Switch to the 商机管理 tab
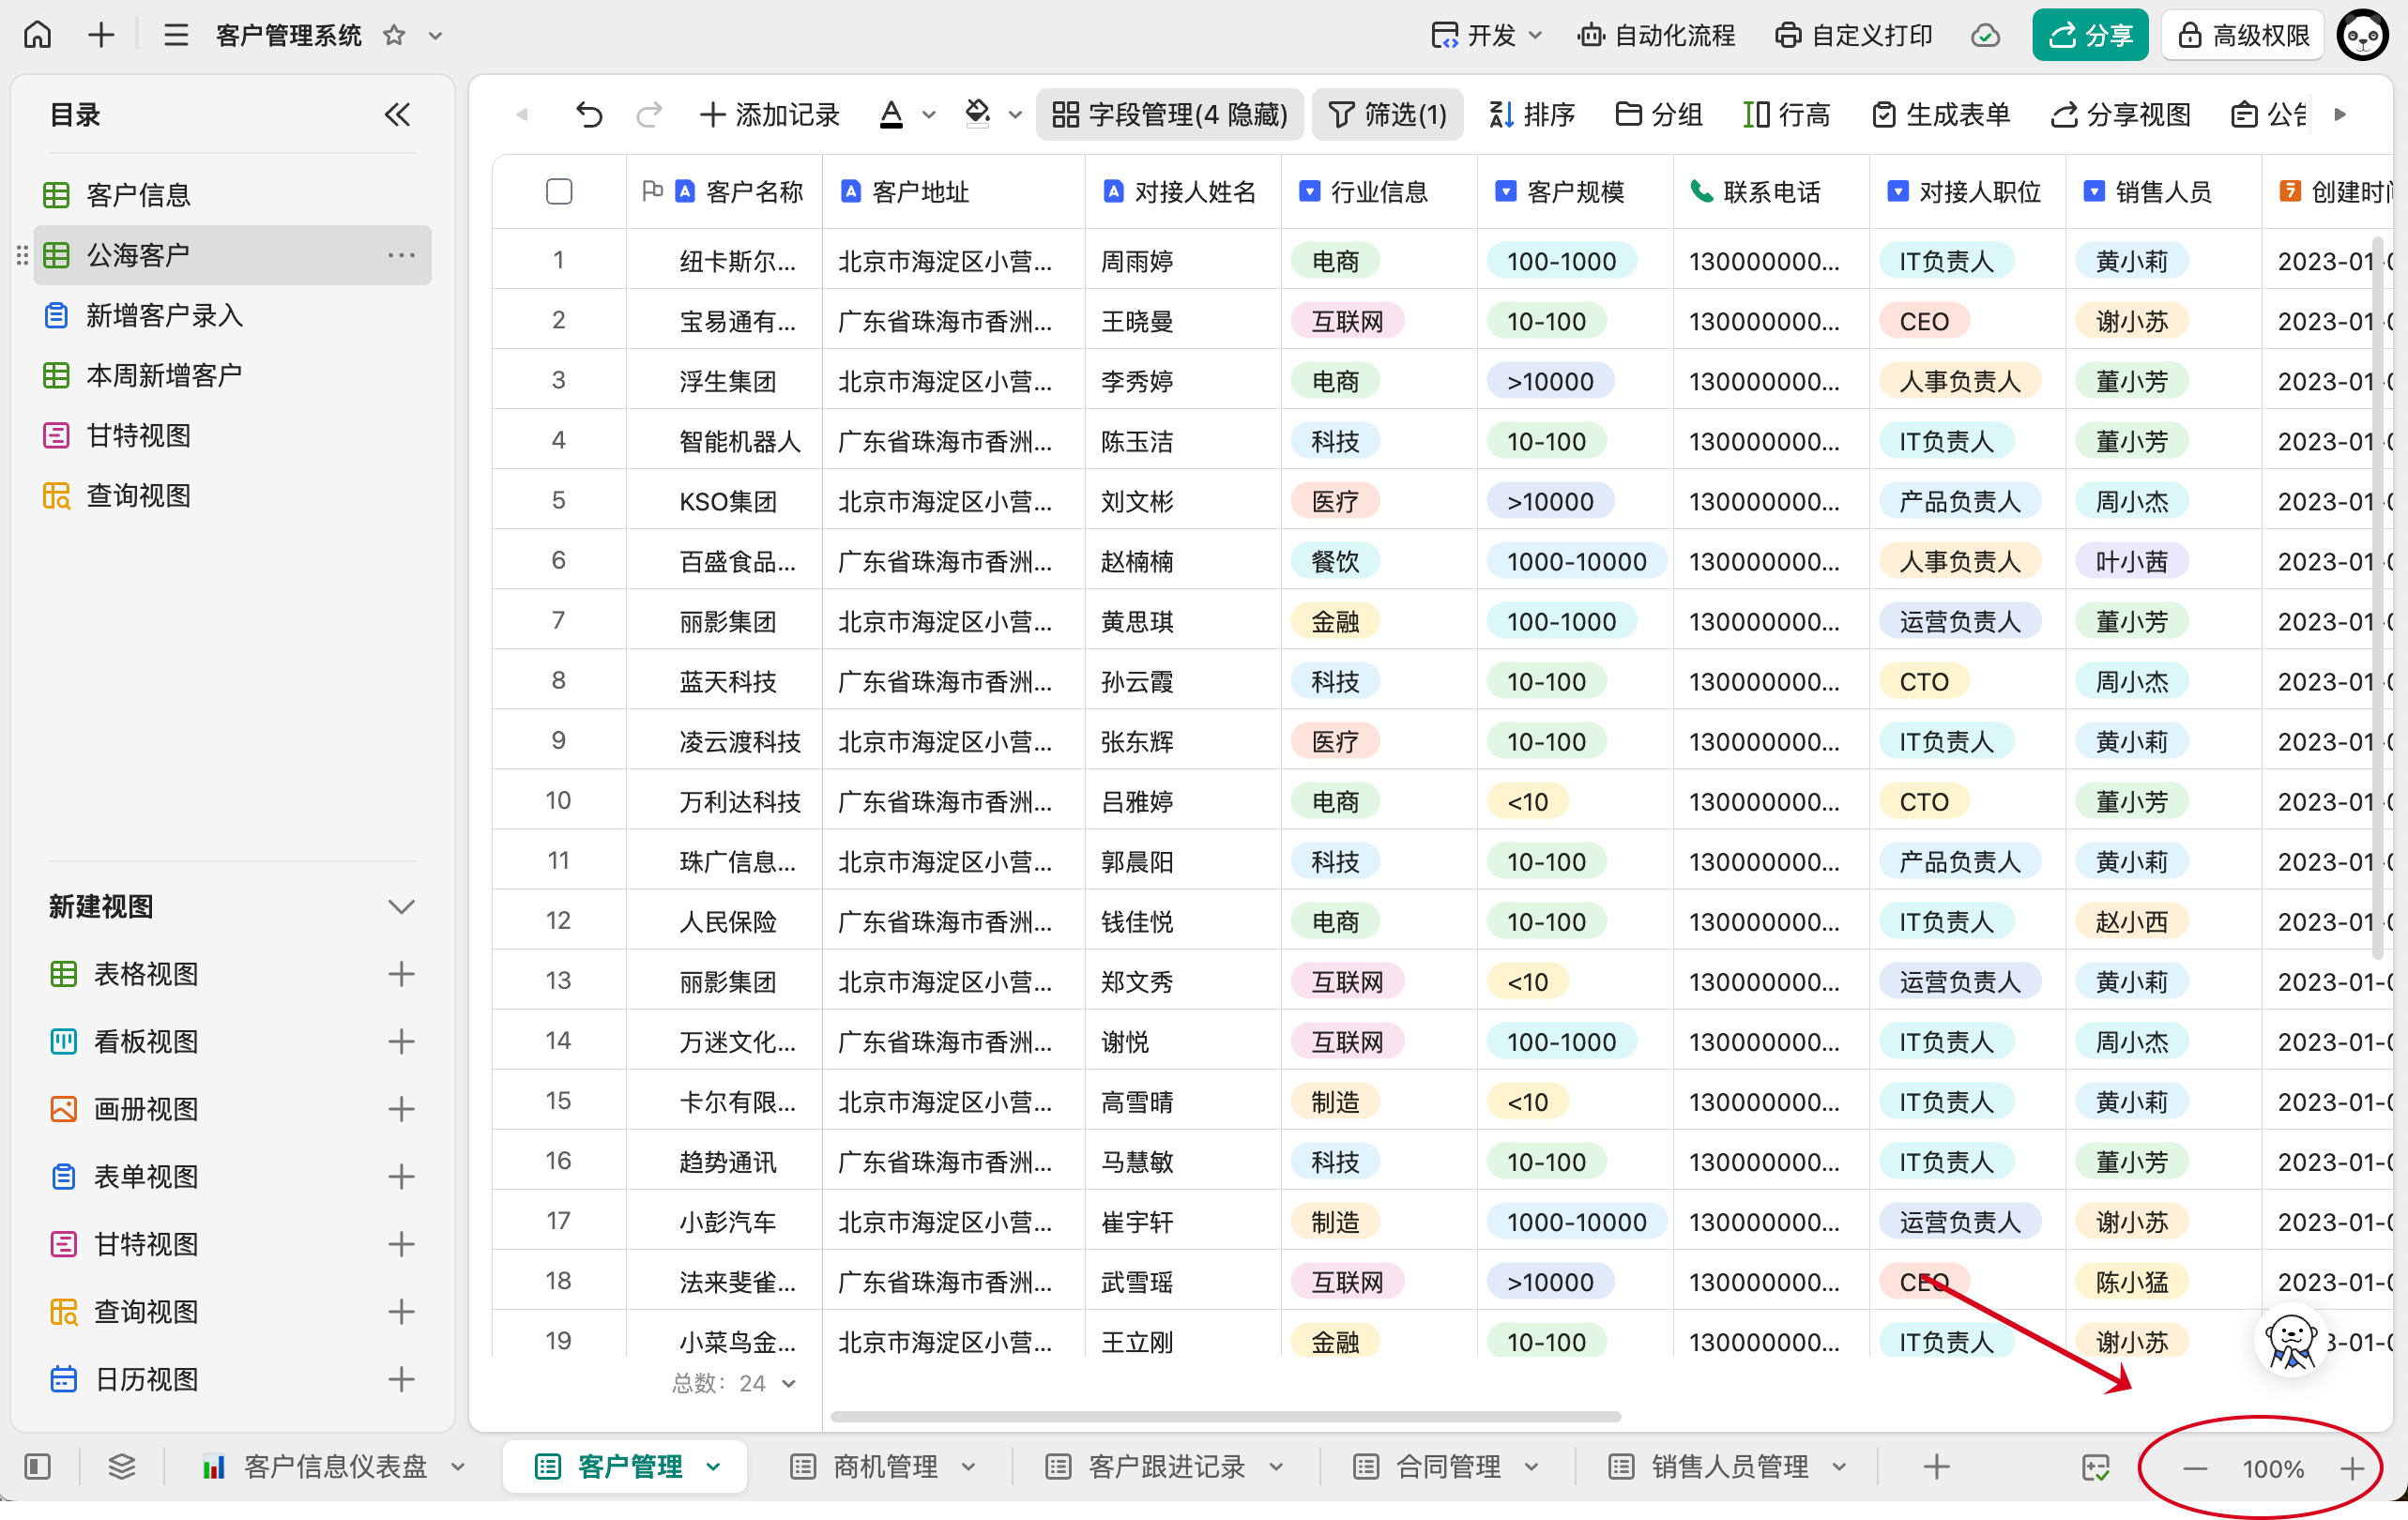 click(884, 1467)
